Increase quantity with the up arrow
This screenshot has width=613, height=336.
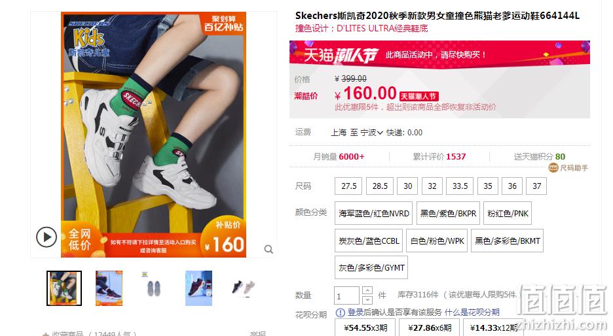(x=367, y=291)
